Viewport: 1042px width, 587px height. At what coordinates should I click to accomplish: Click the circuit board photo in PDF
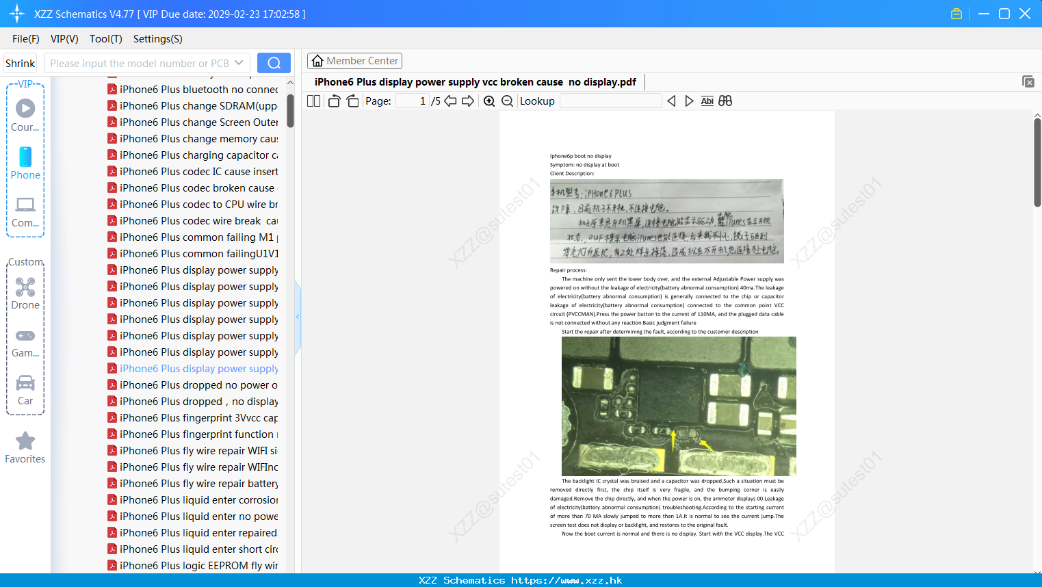[x=679, y=406]
